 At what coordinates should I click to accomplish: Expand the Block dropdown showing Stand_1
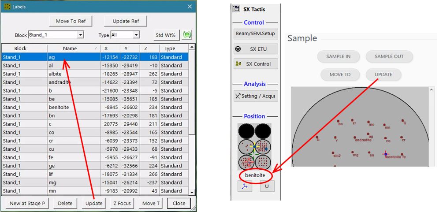[80, 35]
